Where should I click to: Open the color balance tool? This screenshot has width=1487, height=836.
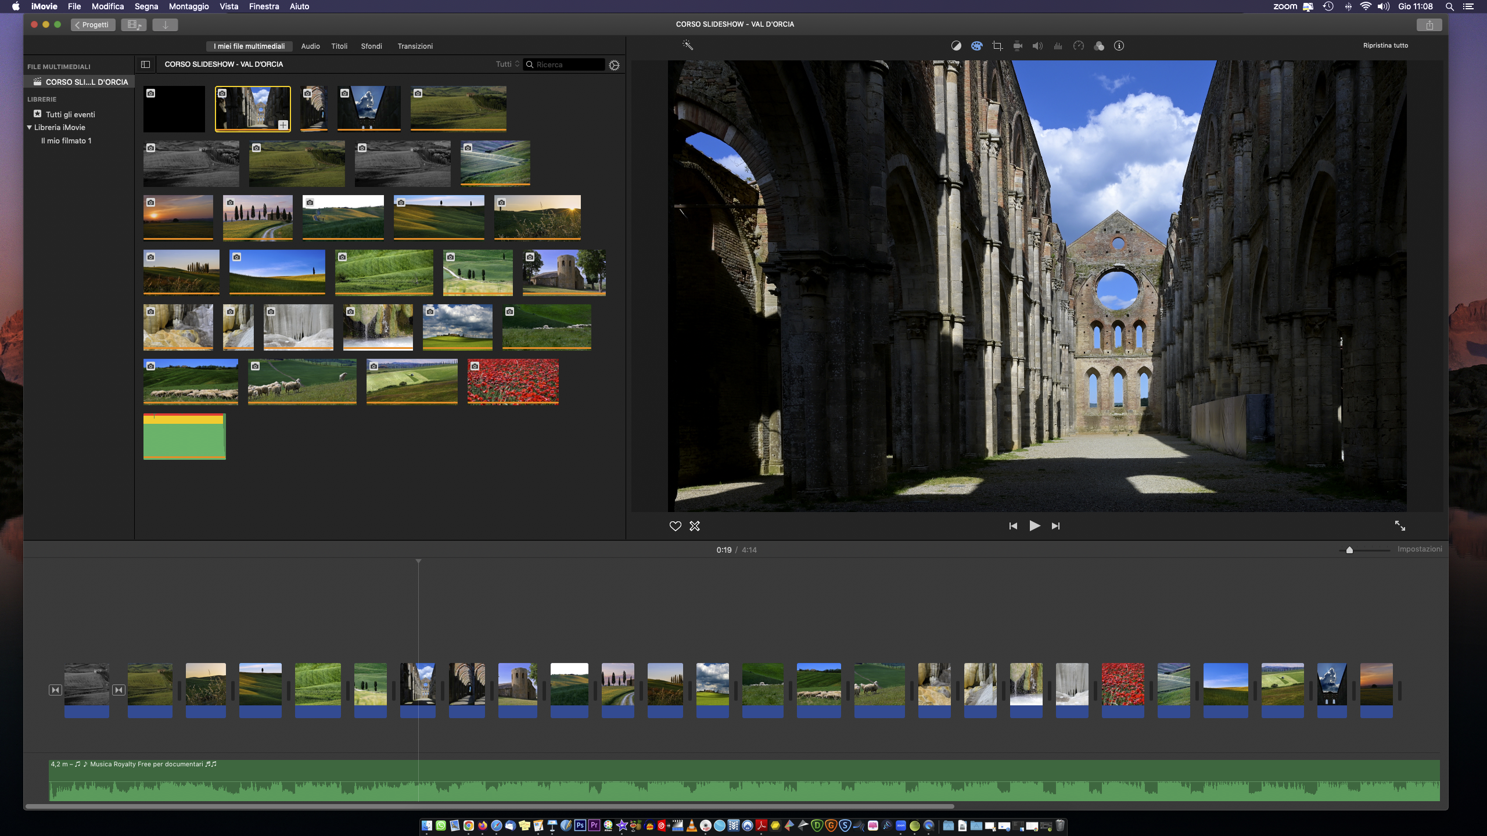click(956, 46)
